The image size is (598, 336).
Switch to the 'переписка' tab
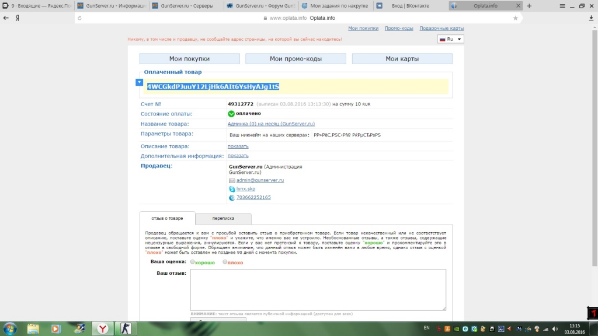[223, 219]
